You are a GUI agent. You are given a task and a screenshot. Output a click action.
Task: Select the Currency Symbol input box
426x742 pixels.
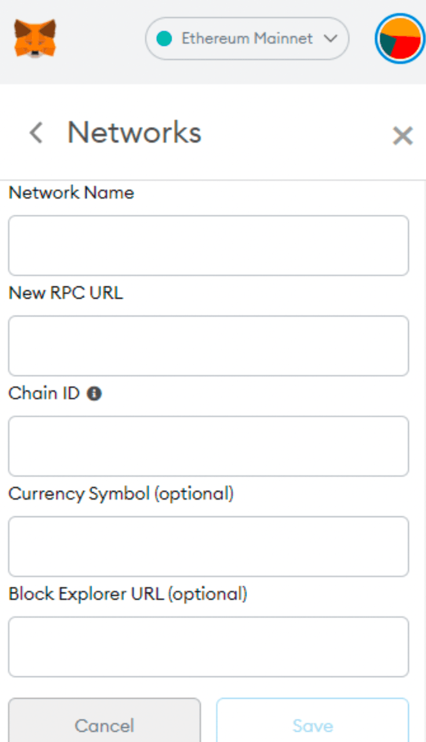tap(208, 546)
